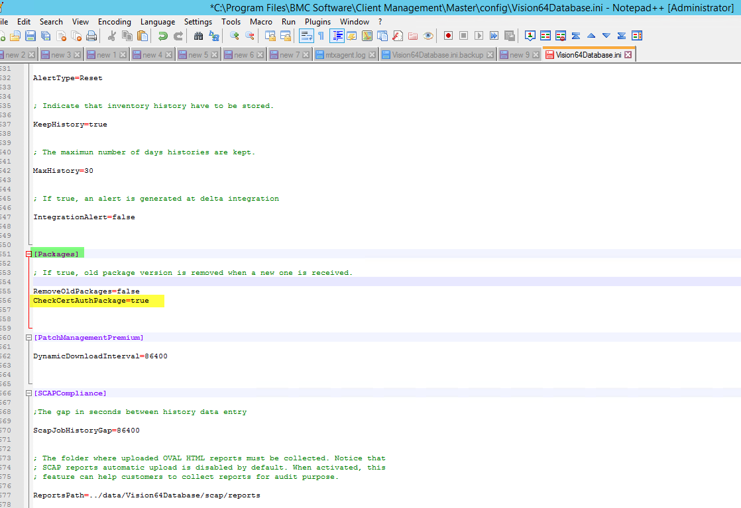This screenshot has height=508, width=741.
Task: Start macro recording with the red dot icon
Action: click(449, 36)
